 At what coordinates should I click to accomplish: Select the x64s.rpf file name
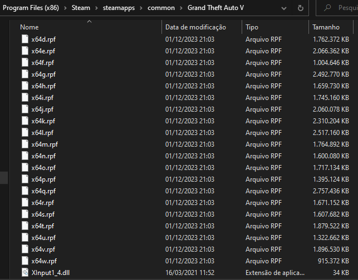pos(43,214)
